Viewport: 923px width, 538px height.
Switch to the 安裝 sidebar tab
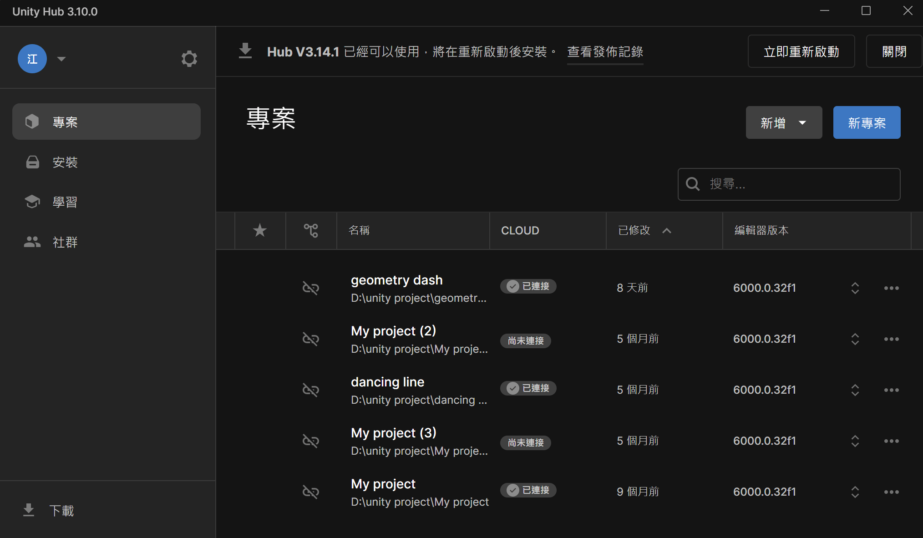point(65,162)
